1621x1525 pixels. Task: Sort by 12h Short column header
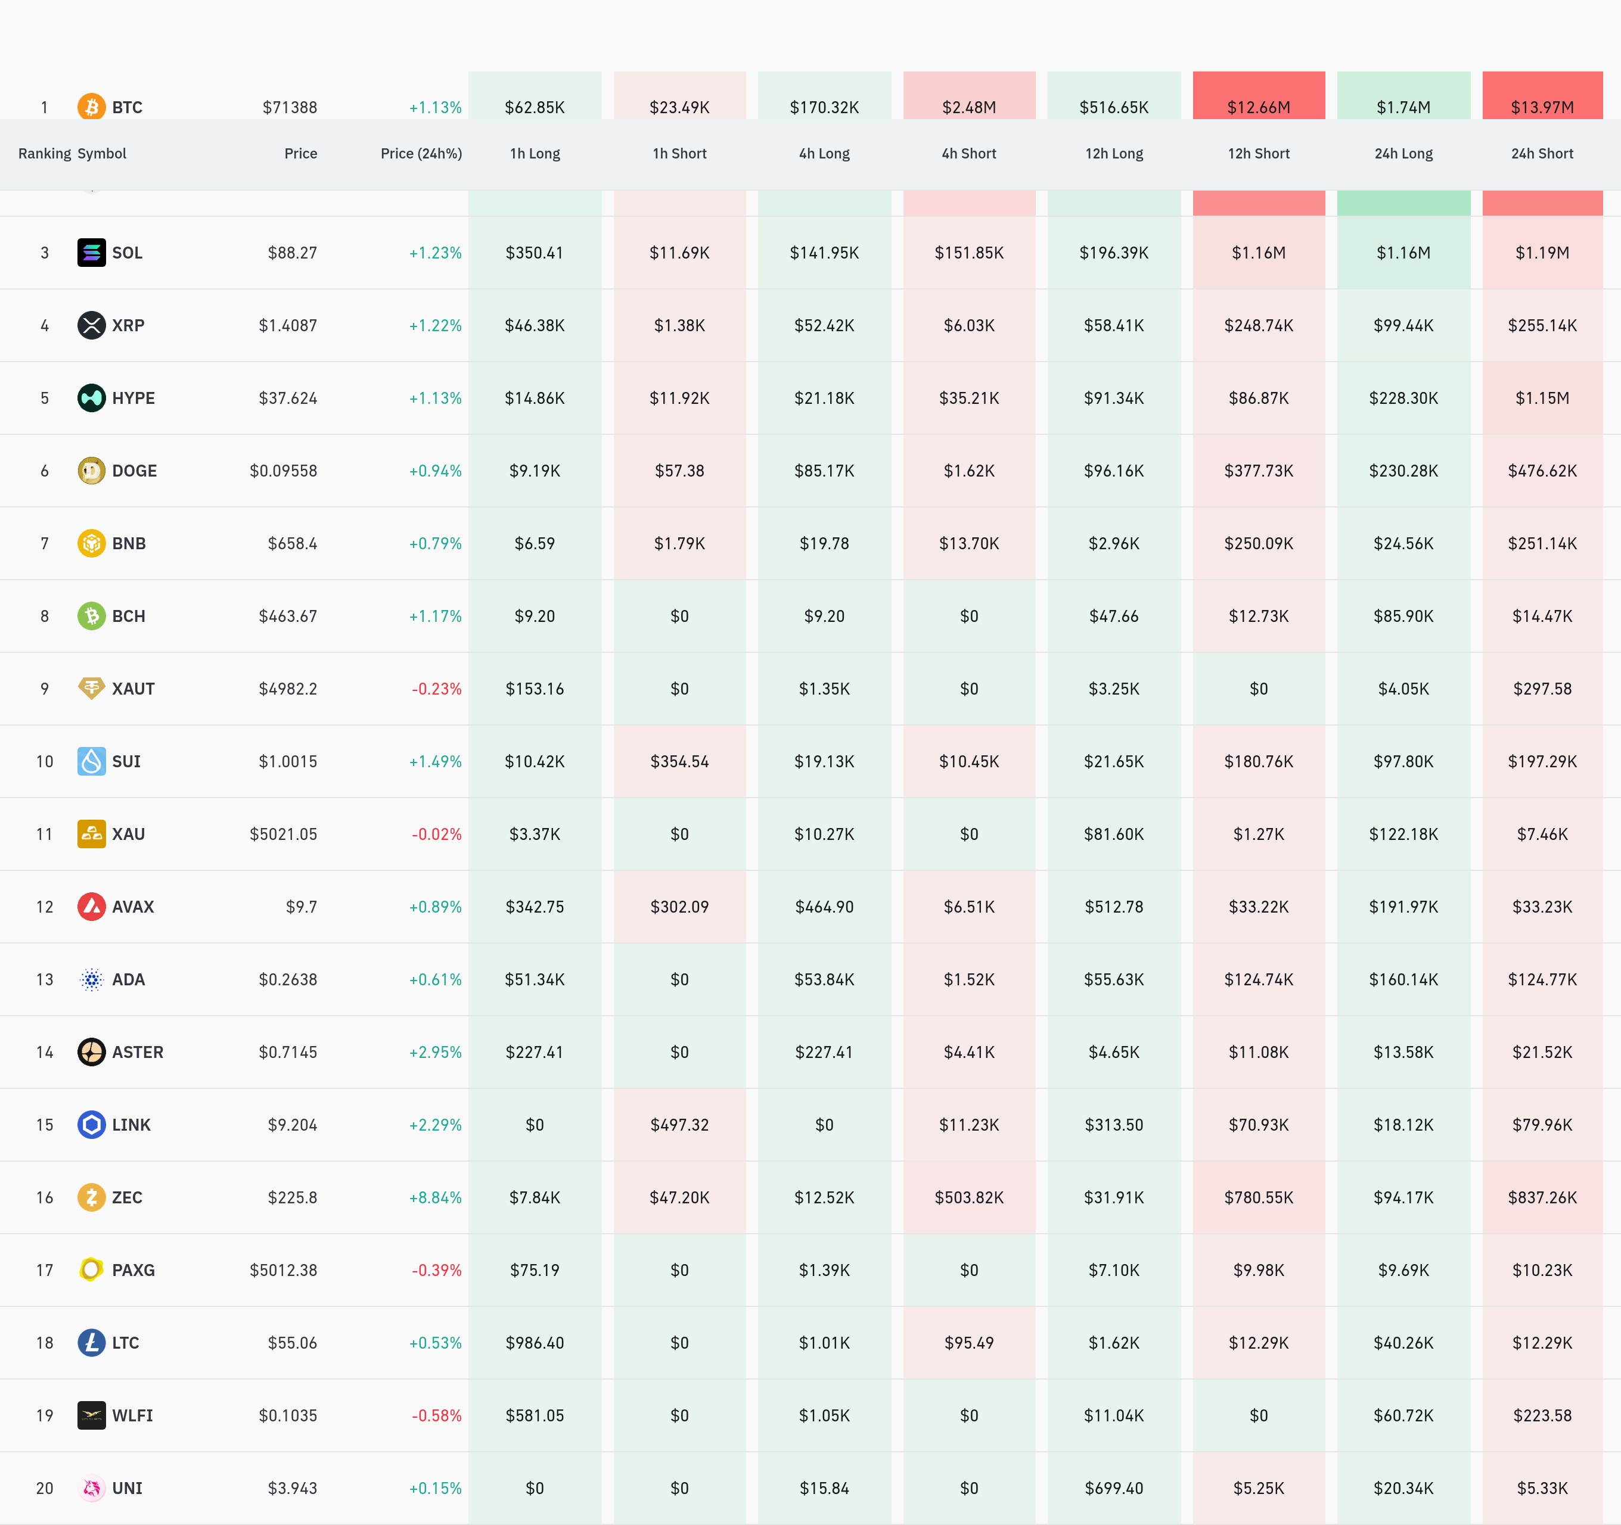(1258, 153)
